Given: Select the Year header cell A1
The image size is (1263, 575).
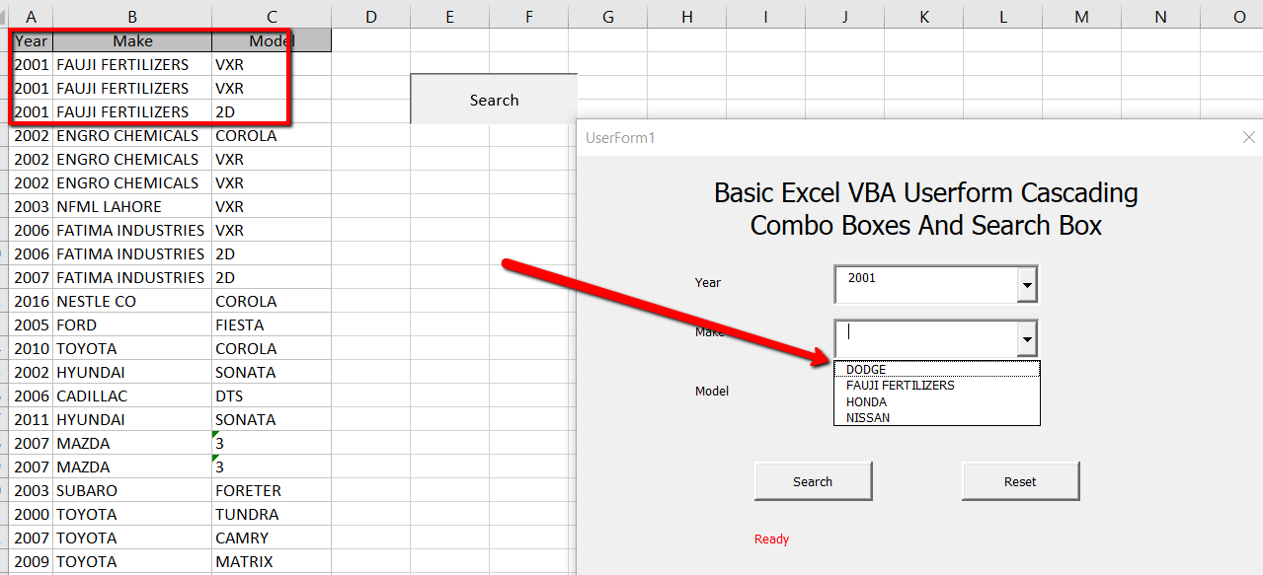Looking at the screenshot, I should (31, 40).
